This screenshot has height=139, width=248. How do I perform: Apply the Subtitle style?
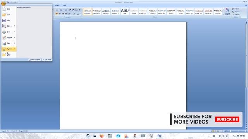point(134,12)
